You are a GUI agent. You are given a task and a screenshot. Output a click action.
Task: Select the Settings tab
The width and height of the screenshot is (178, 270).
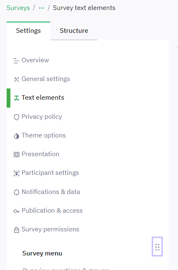[x=28, y=31]
